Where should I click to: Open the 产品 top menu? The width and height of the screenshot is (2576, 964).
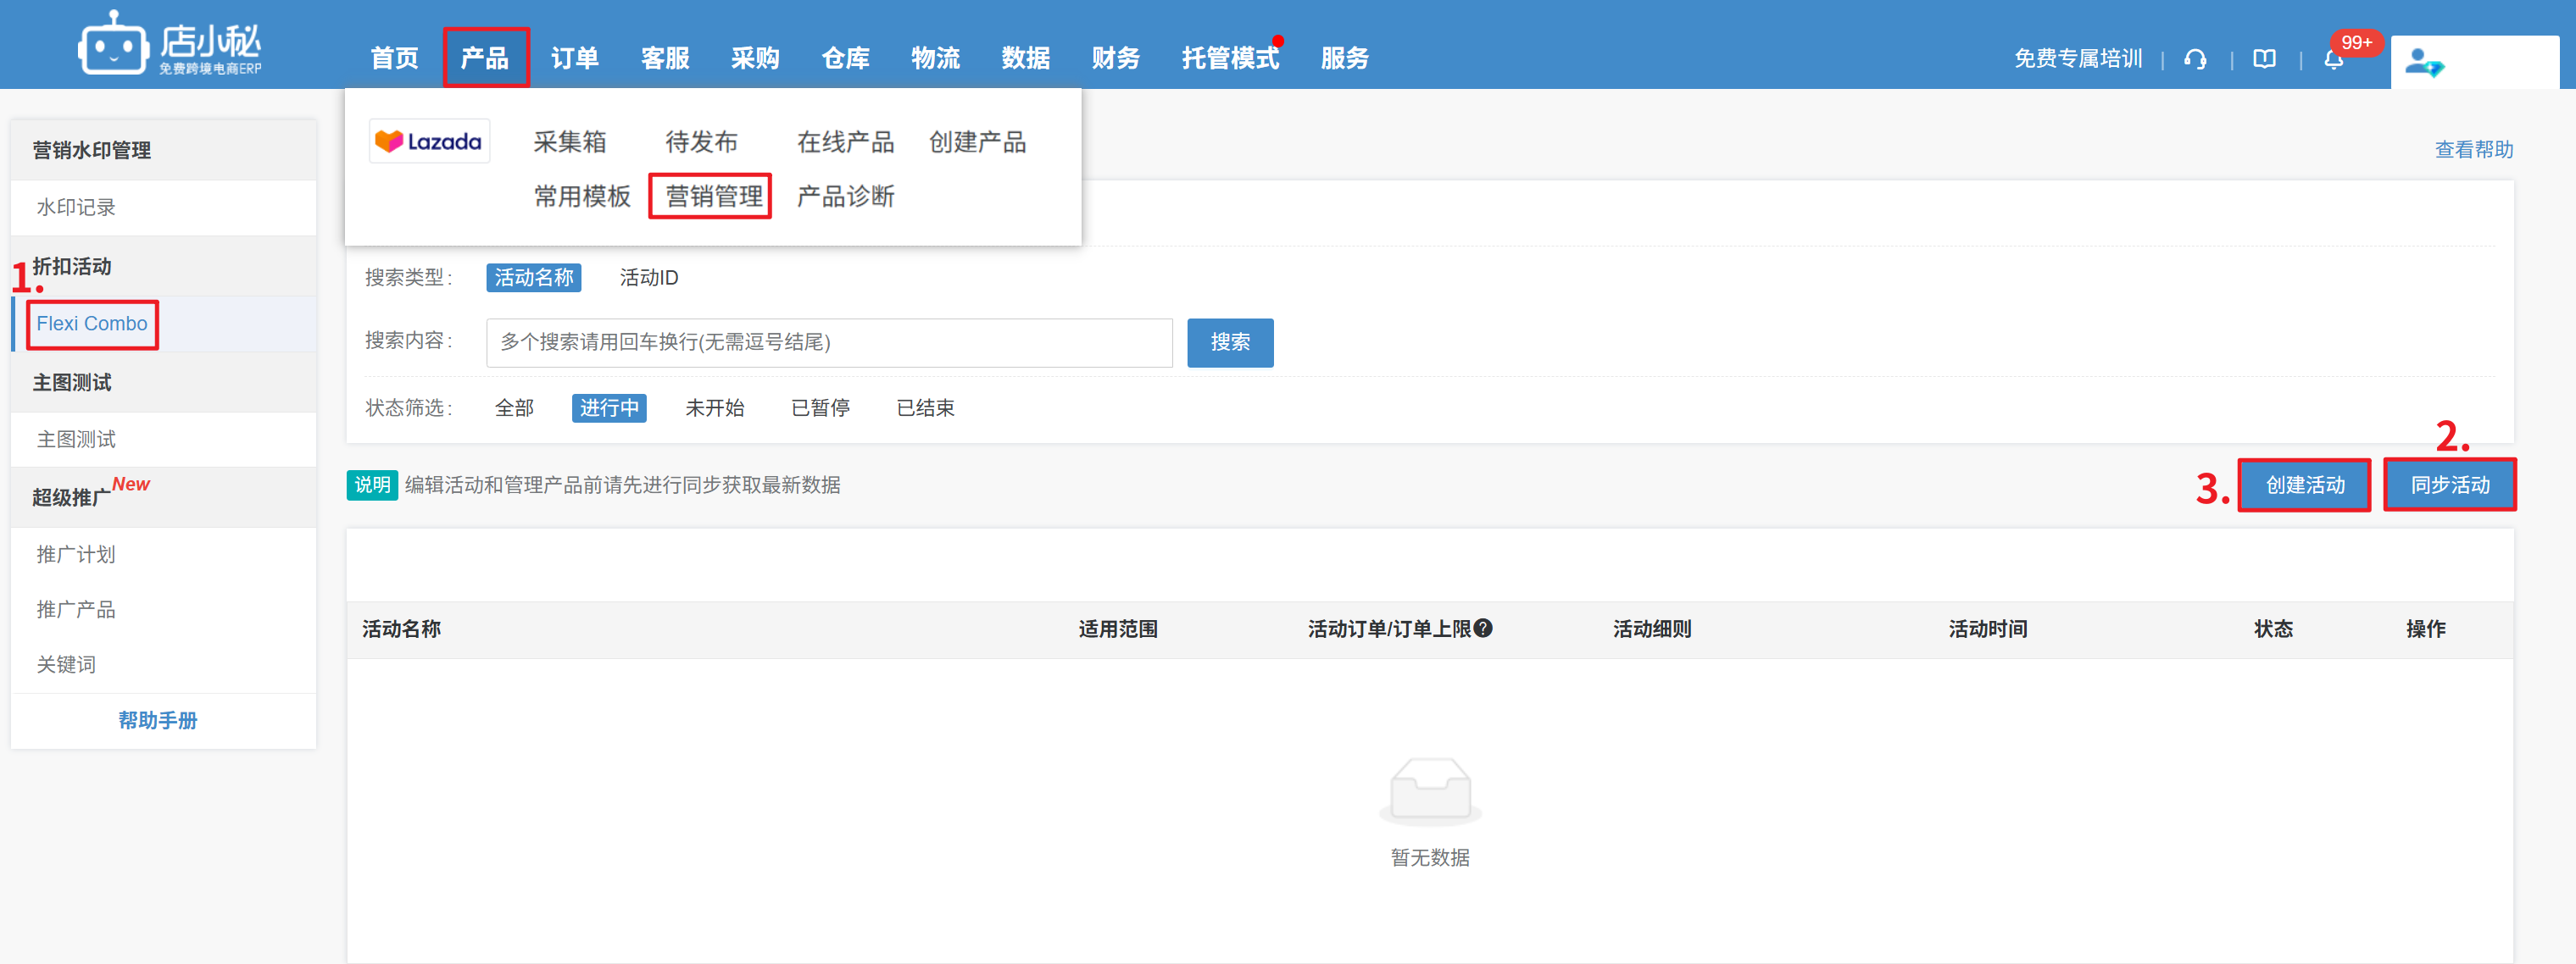point(485,58)
